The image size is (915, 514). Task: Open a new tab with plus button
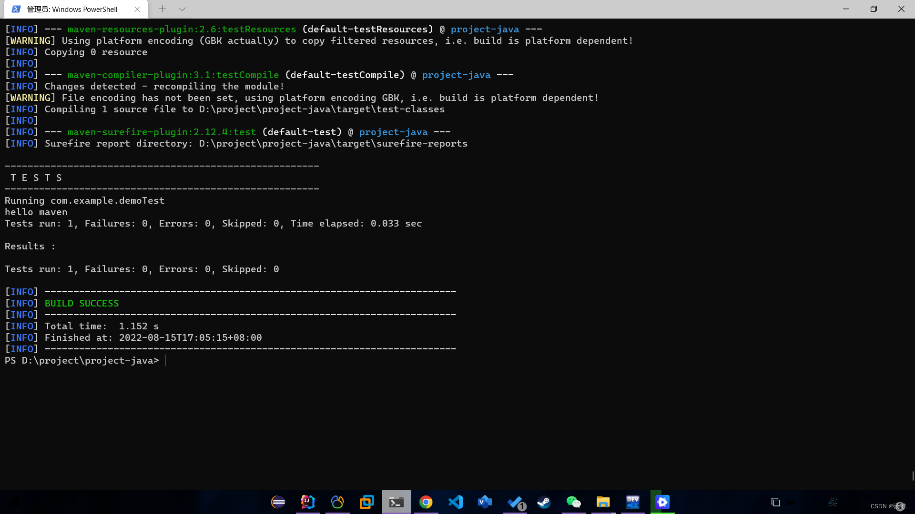162,9
